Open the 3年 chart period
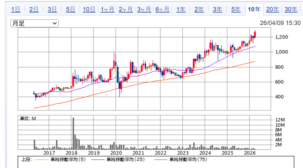 pyautogui.click(x=217, y=9)
